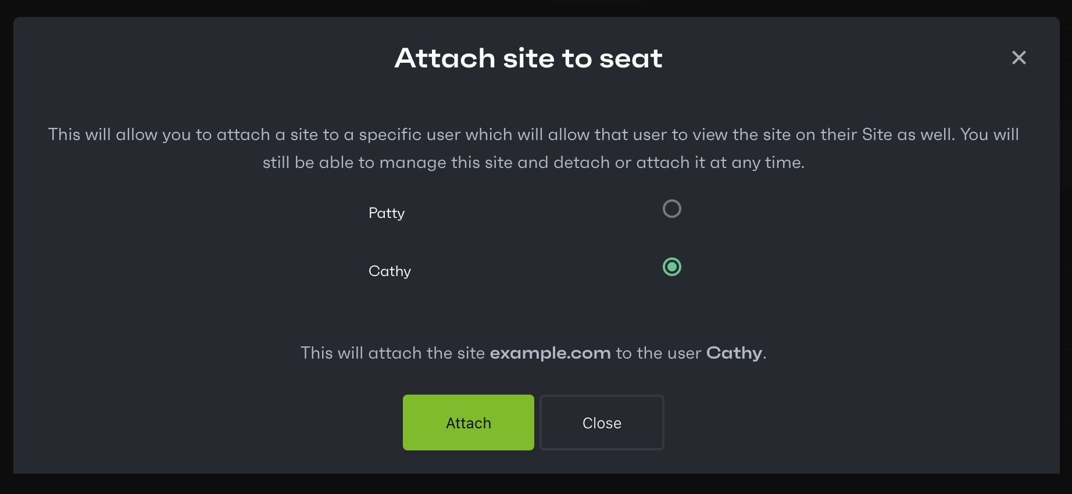
Task: Click the bold Cathy name in confirmation text
Action: [x=734, y=353]
